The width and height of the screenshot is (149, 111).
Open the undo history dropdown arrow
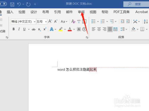pos(23,4)
